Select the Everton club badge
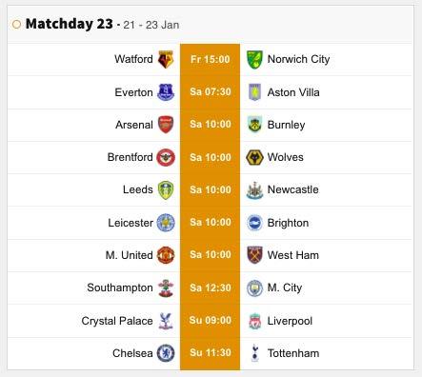The width and height of the screenshot is (422, 377). [x=166, y=92]
